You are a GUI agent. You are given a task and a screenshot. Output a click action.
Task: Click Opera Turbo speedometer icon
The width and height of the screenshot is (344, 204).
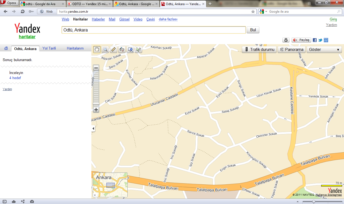(x=32, y=202)
